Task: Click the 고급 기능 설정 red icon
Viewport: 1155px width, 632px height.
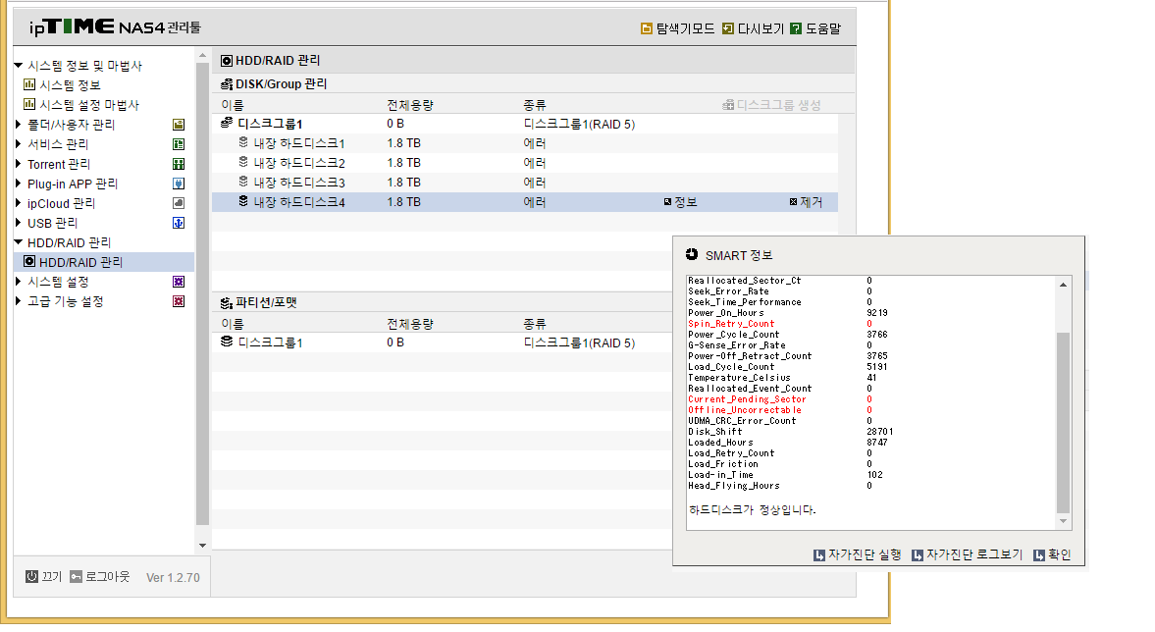Action: [179, 301]
